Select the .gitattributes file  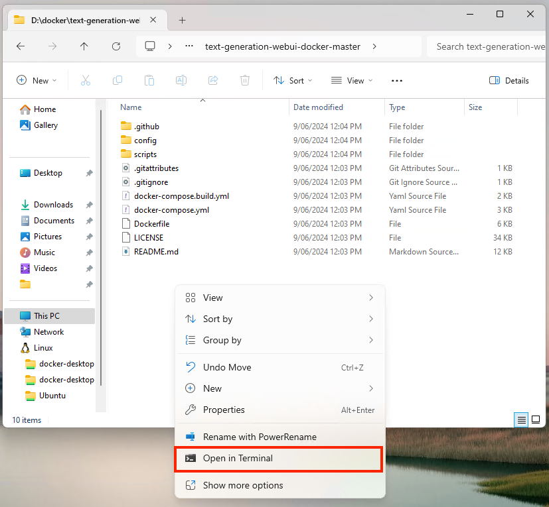[x=156, y=168]
